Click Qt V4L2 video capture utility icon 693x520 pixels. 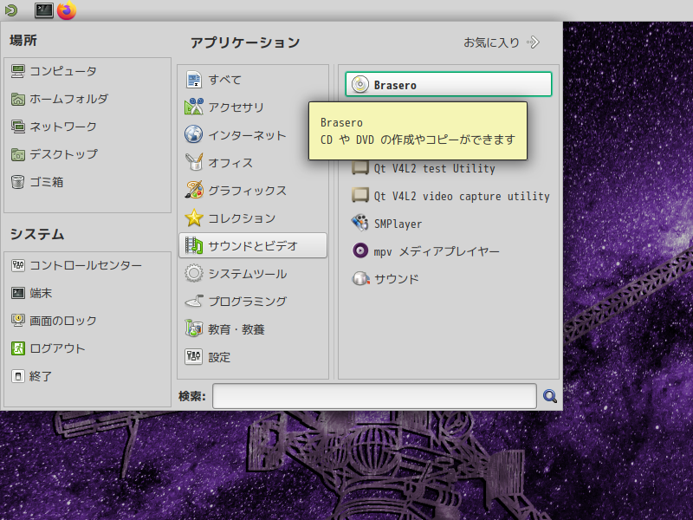[x=360, y=196]
